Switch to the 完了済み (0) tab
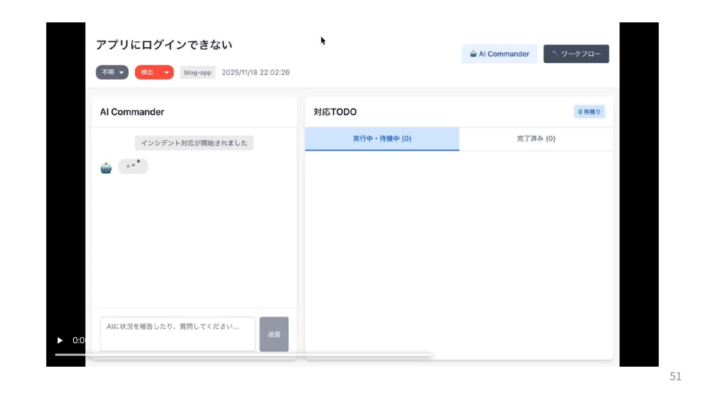 click(x=536, y=139)
